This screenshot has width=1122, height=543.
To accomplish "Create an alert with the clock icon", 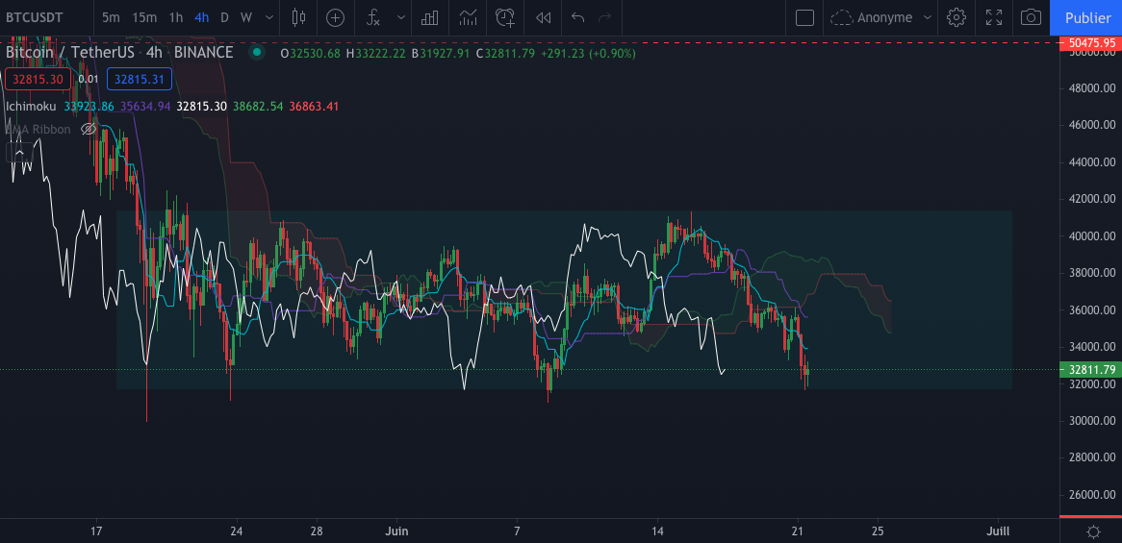I will [505, 17].
